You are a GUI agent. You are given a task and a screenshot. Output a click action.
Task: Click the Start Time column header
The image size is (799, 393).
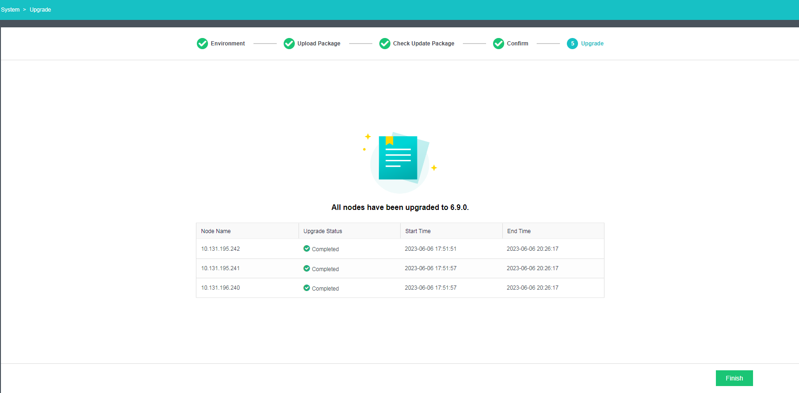418,231
